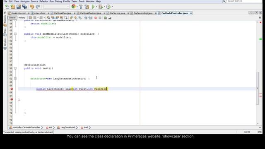The height and width of the screenshot is (149, 265).
Task: Click the Redo arrow icon
Action: tap(38, 7)
